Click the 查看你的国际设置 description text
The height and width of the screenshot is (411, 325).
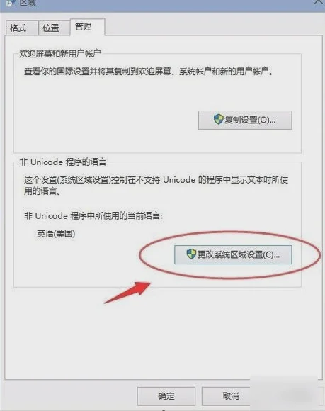pos(148,72)
